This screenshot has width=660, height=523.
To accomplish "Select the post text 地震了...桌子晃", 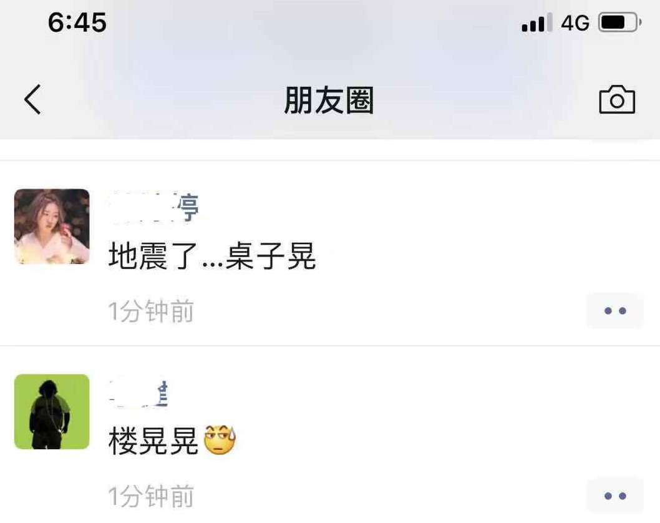I will click(211, 256).
